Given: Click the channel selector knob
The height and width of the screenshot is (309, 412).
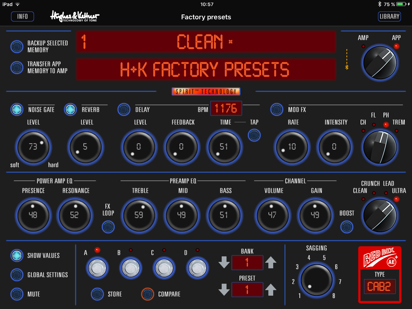Looking at the screenshot, I should pos(380,216).
